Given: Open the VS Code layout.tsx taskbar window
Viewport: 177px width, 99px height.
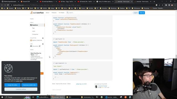Looking at the screenshot, I should 111,97.
